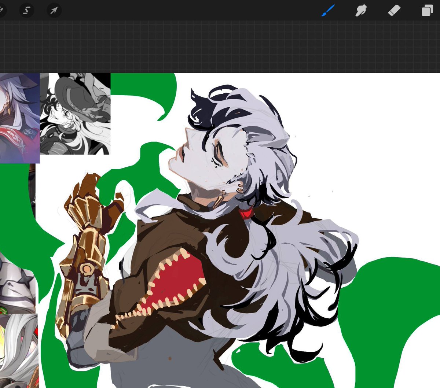This screenshot has height=388, width=440.
Task: Select the Smudge tool
Action: point(361,11)
